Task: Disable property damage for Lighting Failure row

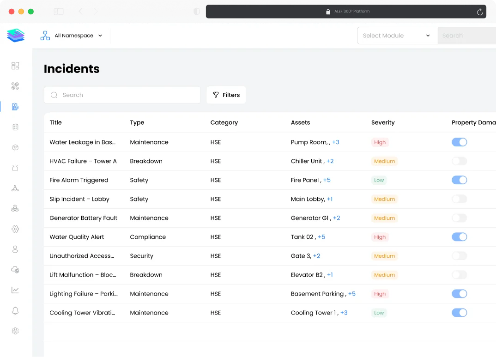Action: pyautogui.click(x=460, y=294)
